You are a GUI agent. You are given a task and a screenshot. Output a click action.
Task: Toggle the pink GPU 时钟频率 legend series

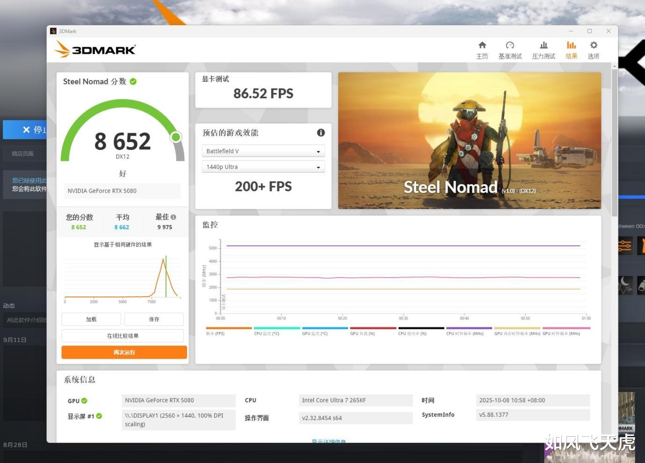pyautogui.click(x=566, y=331)
